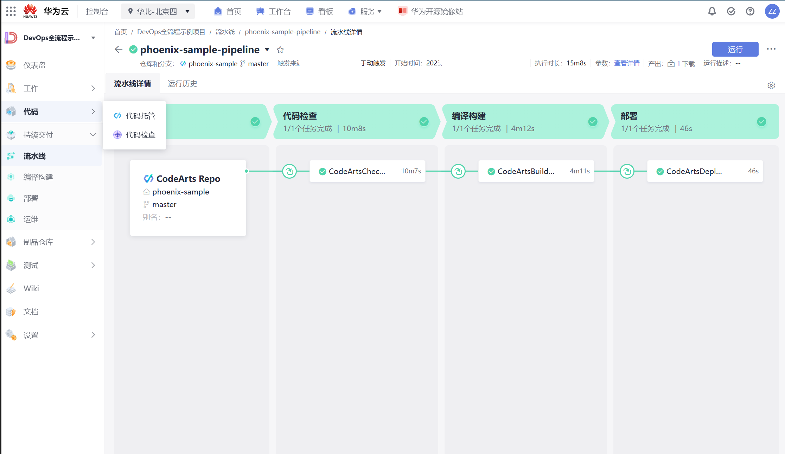Favorite the pipeline with the star icon
The width and height of the screenshot is (785, 454).
tap(280, 50)
